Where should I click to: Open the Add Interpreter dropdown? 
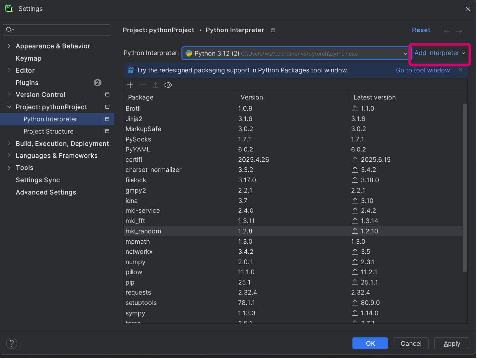pyautogui.click(x=440, y=53)
